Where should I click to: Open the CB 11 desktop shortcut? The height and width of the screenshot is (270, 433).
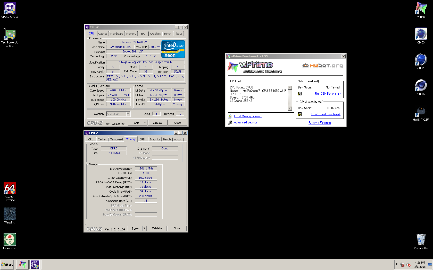click(x=421, y=61)
